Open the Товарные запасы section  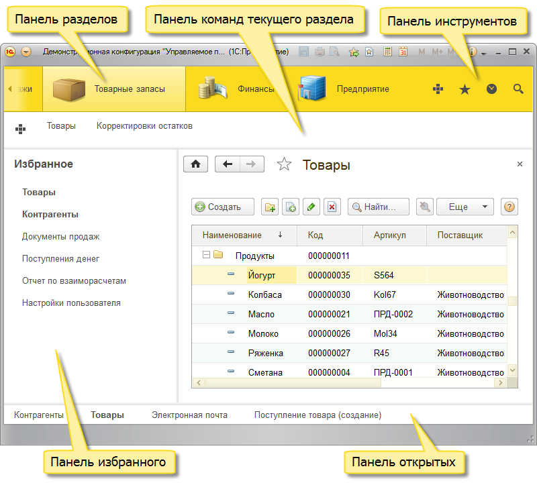point(114,89)
